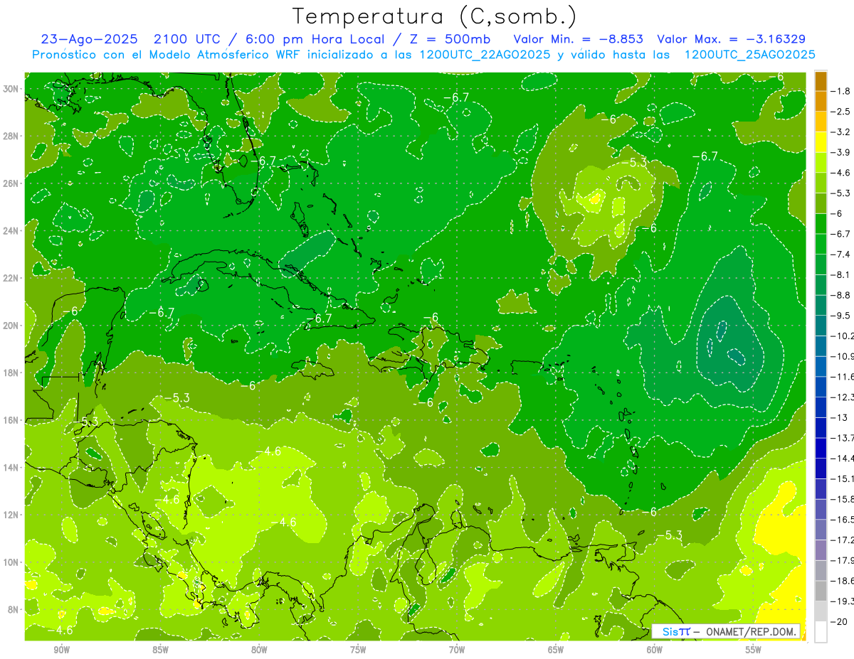Click the '85W' longitude axis label
Viewport: 854px width, 659px height.
point(160,650)
